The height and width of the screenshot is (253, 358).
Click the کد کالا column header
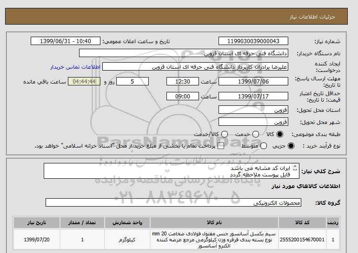tap(302, 222)
